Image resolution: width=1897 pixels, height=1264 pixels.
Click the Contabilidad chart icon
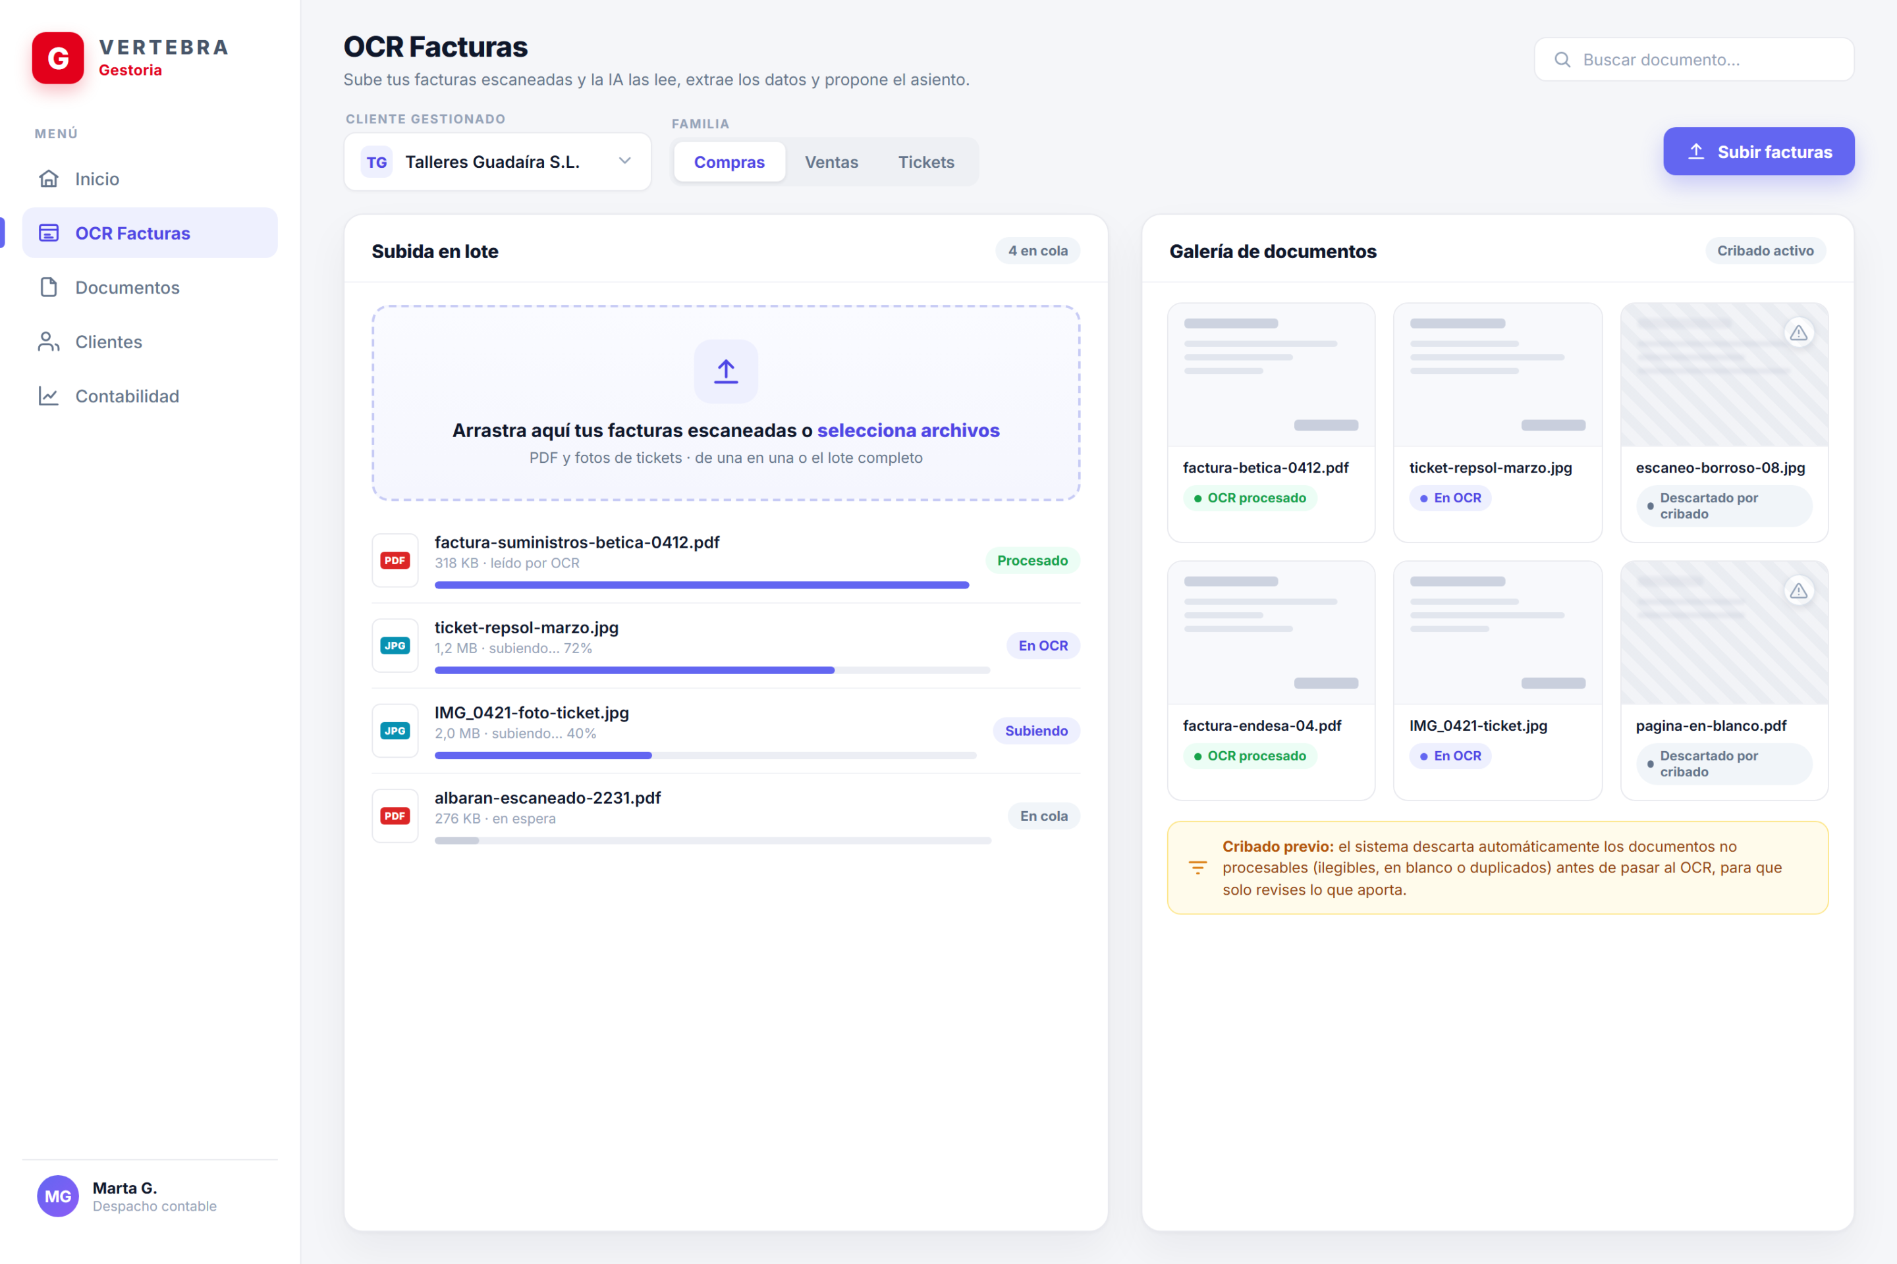(x=48, y=396)
